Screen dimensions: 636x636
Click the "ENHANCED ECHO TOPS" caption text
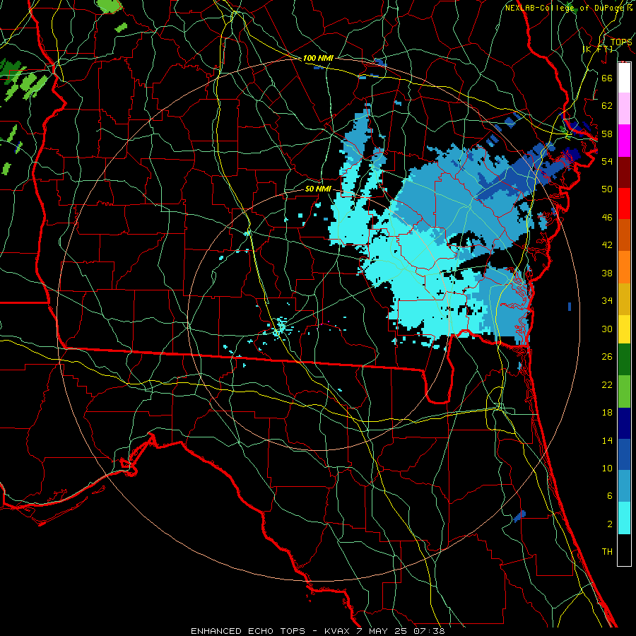[x=248, y=631]
